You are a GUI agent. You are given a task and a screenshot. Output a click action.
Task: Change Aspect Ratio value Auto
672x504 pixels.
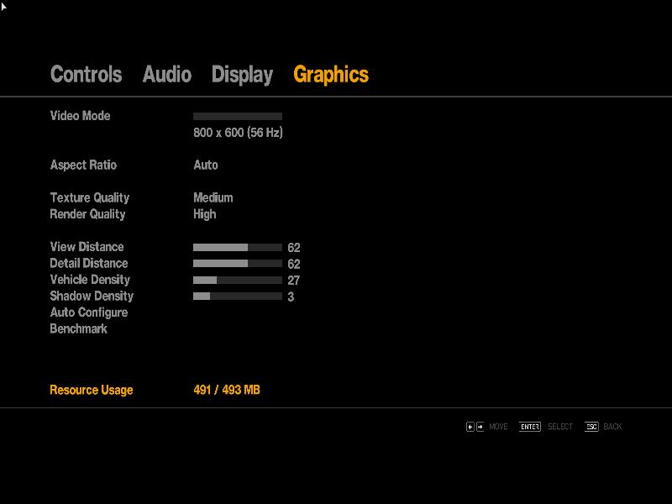pos(206,165)
